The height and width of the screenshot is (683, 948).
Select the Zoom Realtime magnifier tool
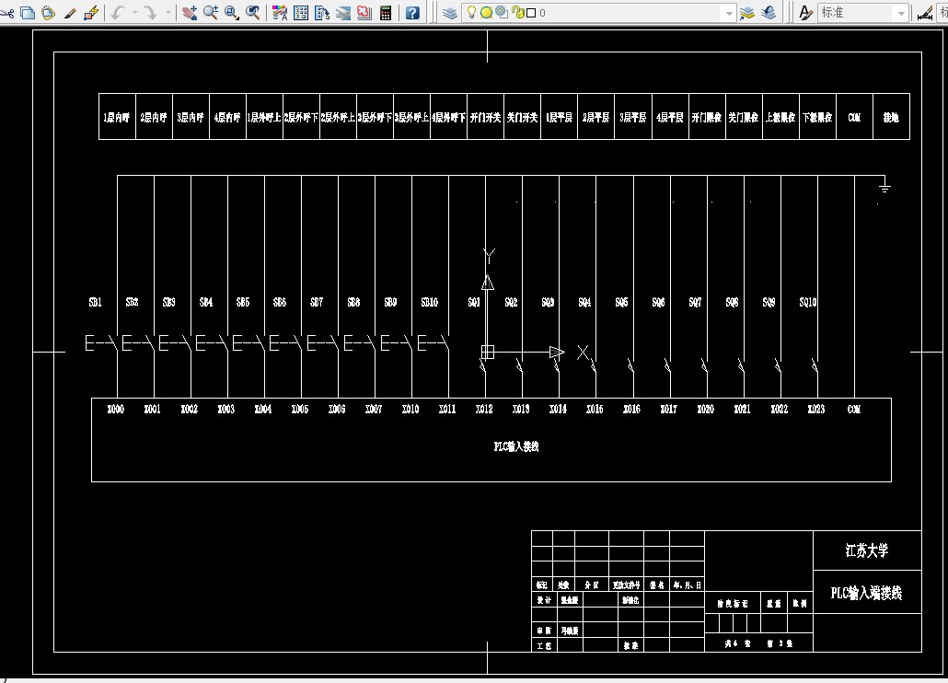[211, 12]
